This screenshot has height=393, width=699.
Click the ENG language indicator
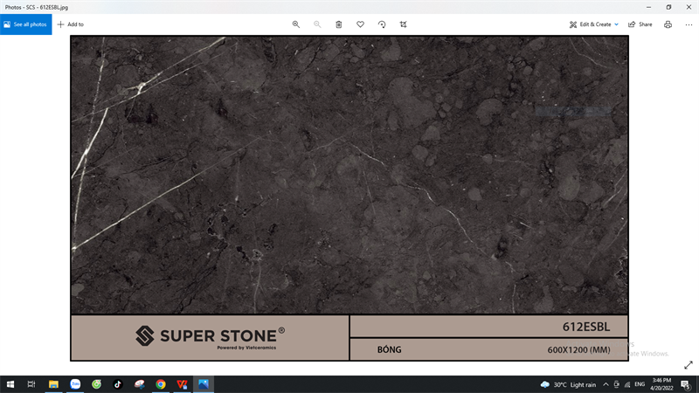(x=640, y=384)
